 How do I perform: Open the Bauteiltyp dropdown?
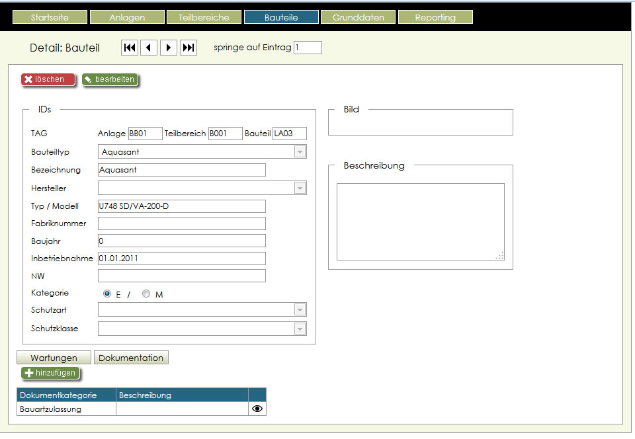[x=300, y=152]
